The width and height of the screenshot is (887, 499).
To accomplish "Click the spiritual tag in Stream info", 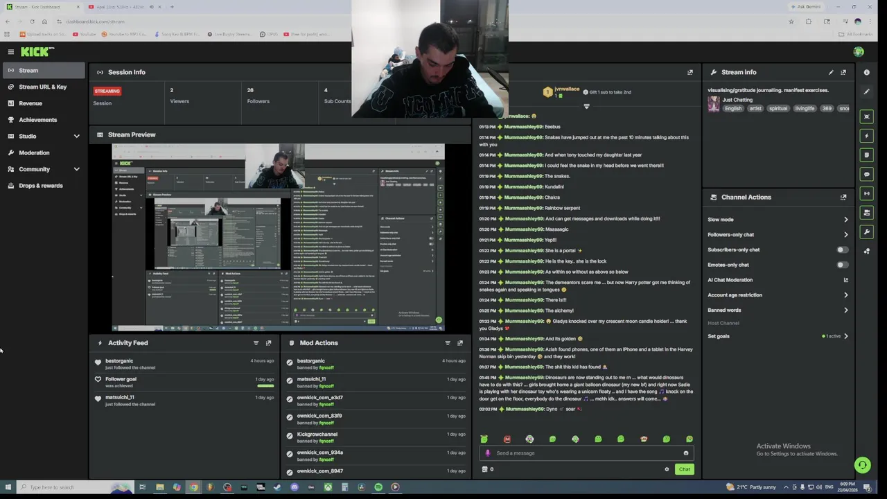I will pyautogui.click(x=778, y=109).
